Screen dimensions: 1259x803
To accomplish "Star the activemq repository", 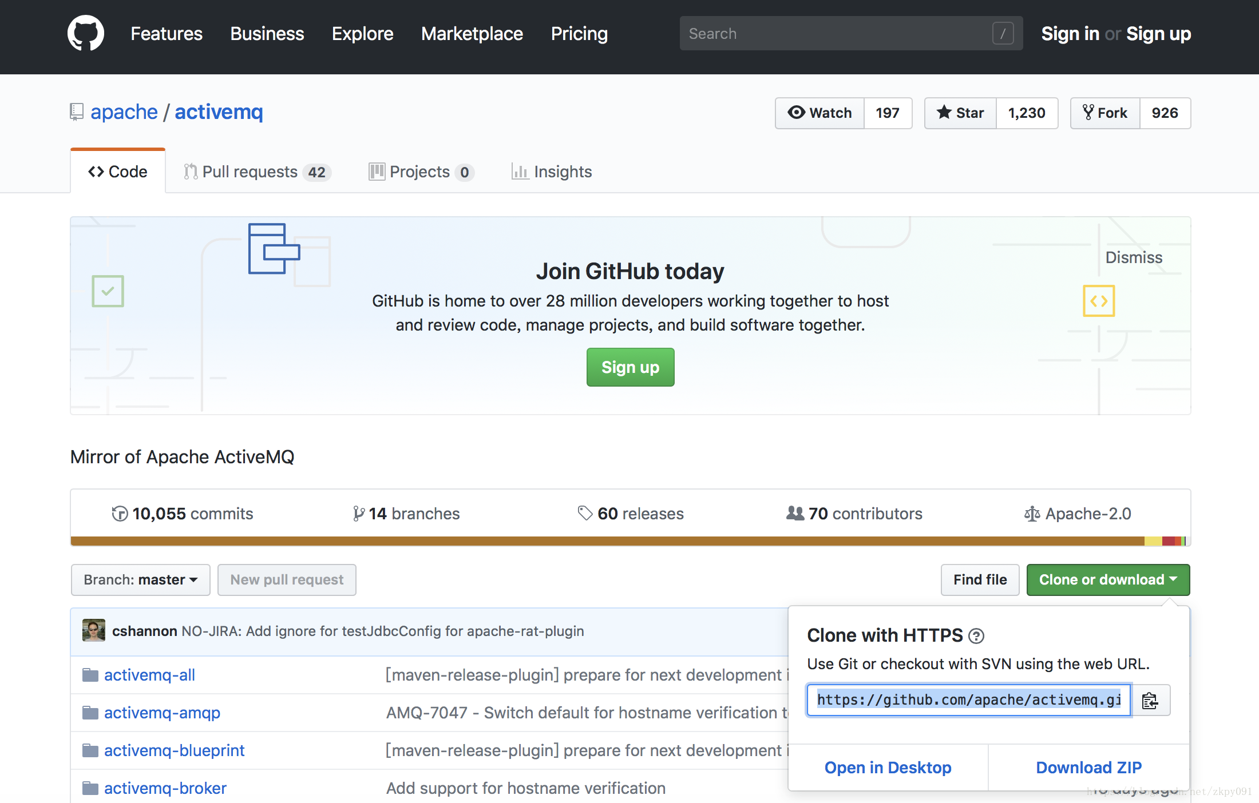I will (x=960, y=113).
